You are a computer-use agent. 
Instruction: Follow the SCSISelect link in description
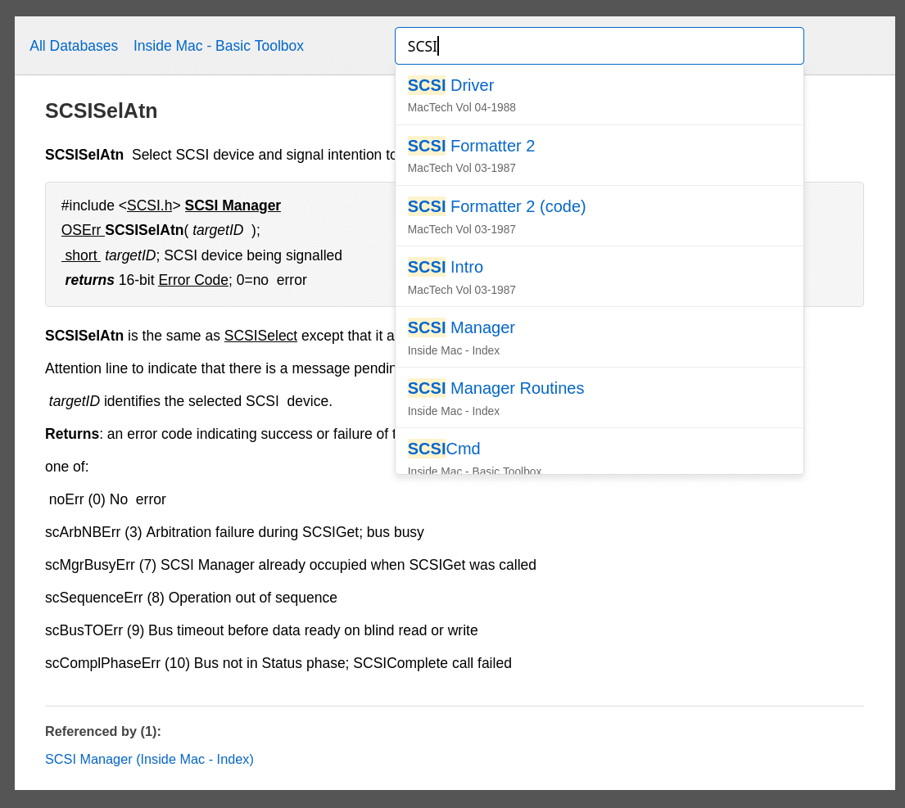point(260,336)
